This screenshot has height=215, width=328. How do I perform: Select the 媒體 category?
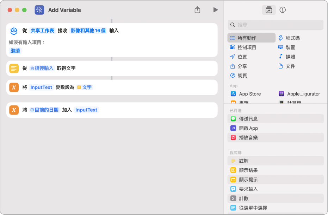(x=290, y=57)
